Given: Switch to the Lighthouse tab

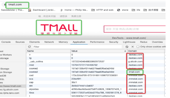Looking at the screenshot, I should coord(129,42).
